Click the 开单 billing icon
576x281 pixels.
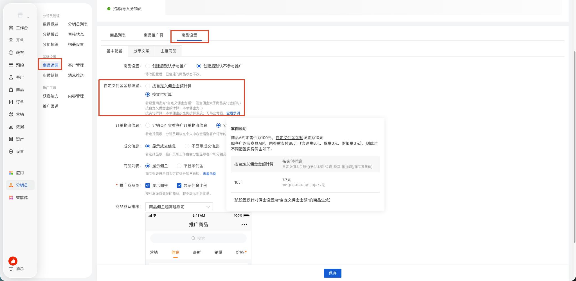[x=11, y=40]
